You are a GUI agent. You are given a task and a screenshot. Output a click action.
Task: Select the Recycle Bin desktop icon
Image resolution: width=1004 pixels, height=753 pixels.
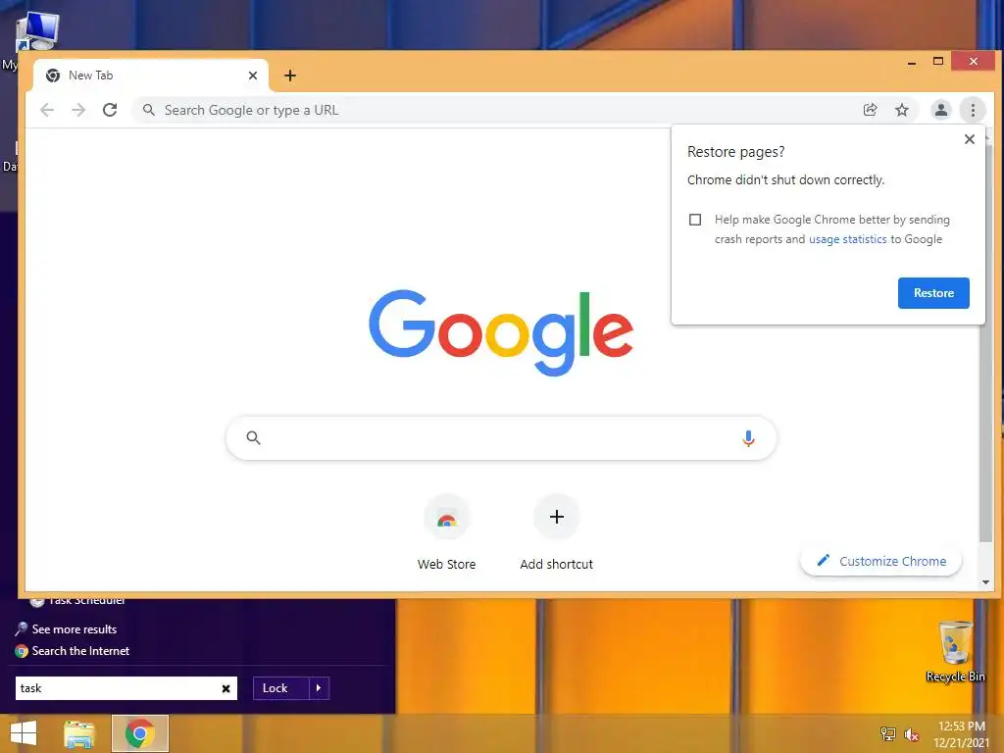955,651
